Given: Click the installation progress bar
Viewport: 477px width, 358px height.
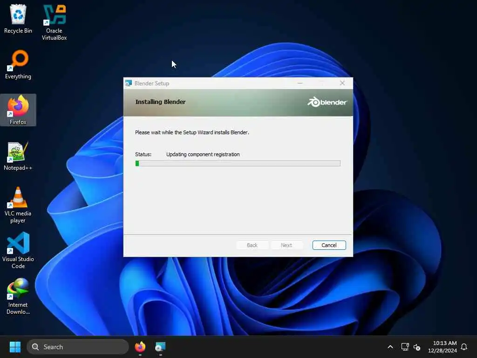Looking at the screenshot, I should 238,164.
